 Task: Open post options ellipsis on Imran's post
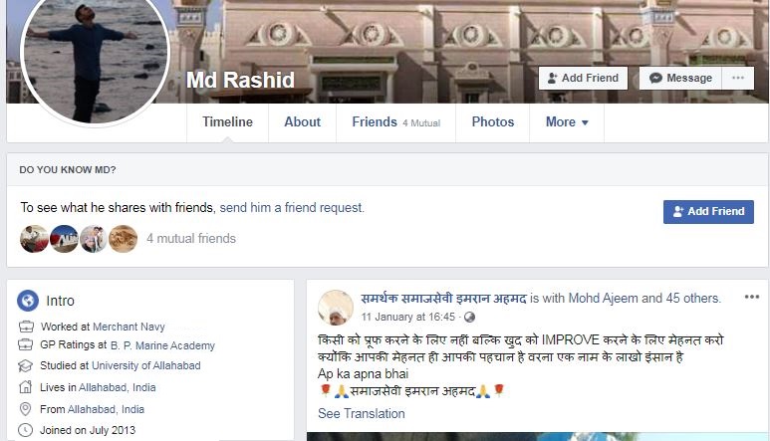click(752, 297)
